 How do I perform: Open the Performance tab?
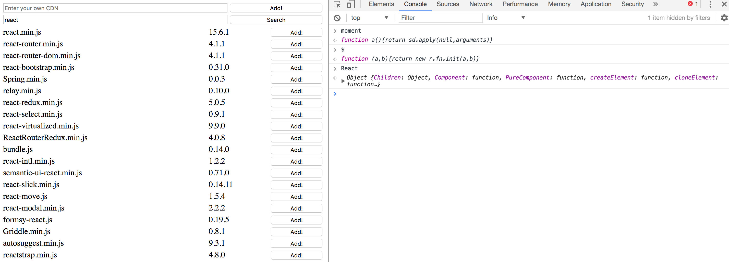[520, 4]
